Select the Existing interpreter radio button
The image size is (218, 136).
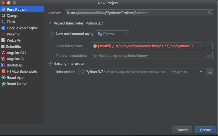point(51,64)
